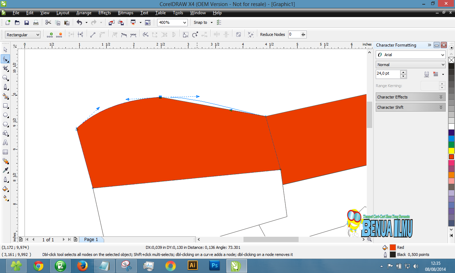Open the Arial font list dropdown

[x=442, y=55]
